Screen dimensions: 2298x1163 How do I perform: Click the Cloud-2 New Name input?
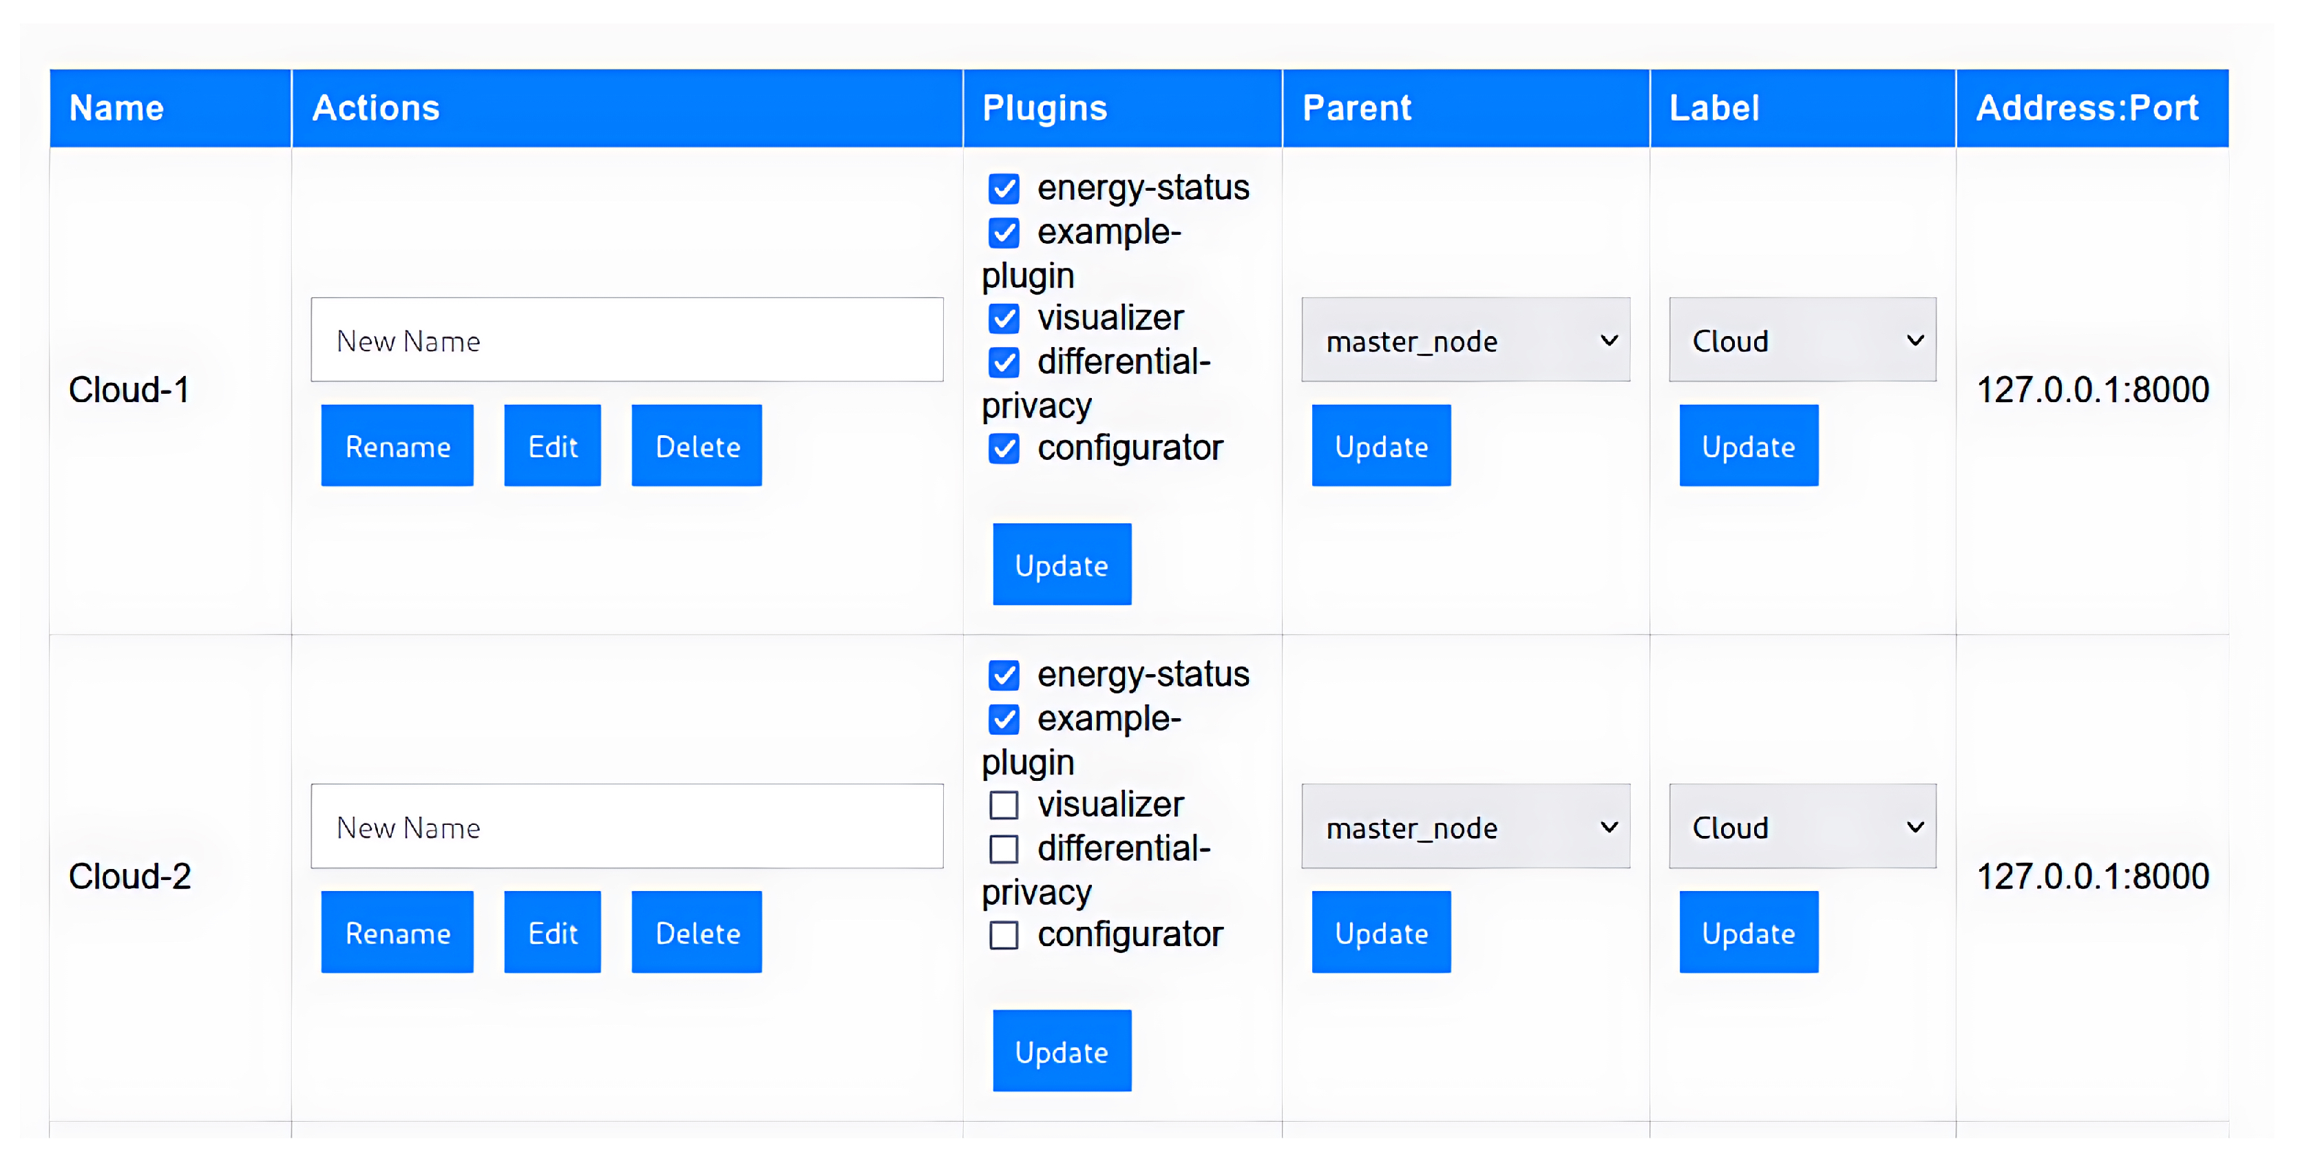626,826
